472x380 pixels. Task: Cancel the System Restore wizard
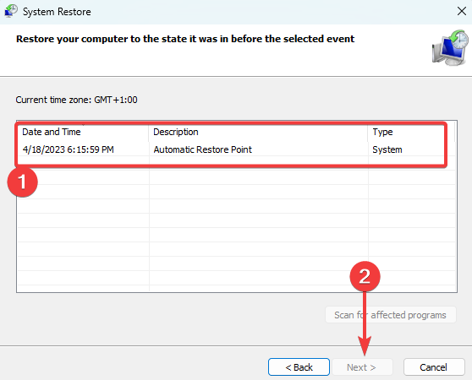point(434,367)
